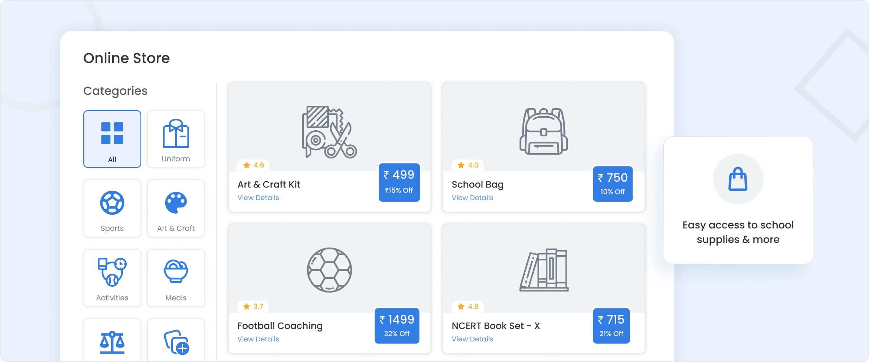Toggle the Sports category filter
Screen dimensions: 869x362
point(112,209)
